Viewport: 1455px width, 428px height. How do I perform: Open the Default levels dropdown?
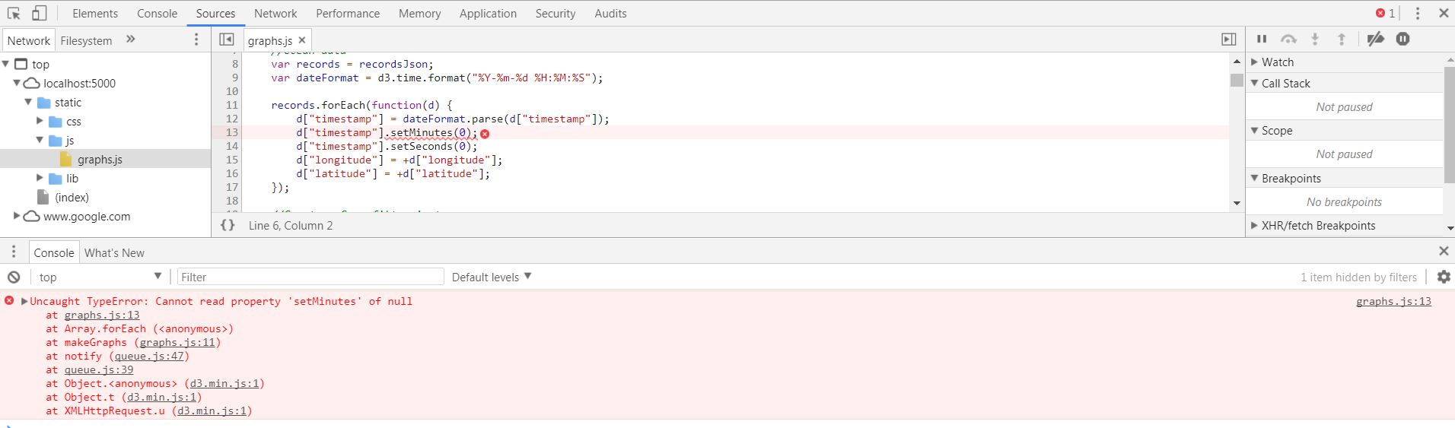tap(492, 277)
